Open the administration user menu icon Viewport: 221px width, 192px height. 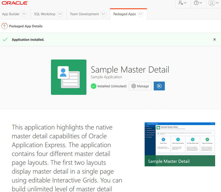coord(183,3)
